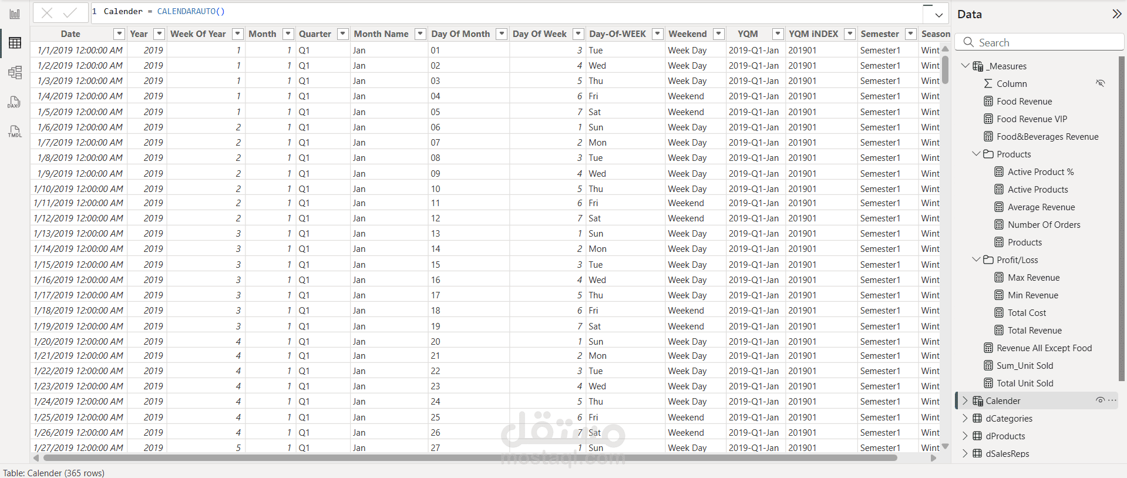Click the 1/15/2019 12:00:00 AM date cell
Viewport: 1127px width, 478px height.
79,264
